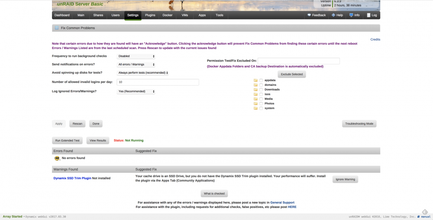Open the Main tab
433x220 pixels.
pos(81,15)
